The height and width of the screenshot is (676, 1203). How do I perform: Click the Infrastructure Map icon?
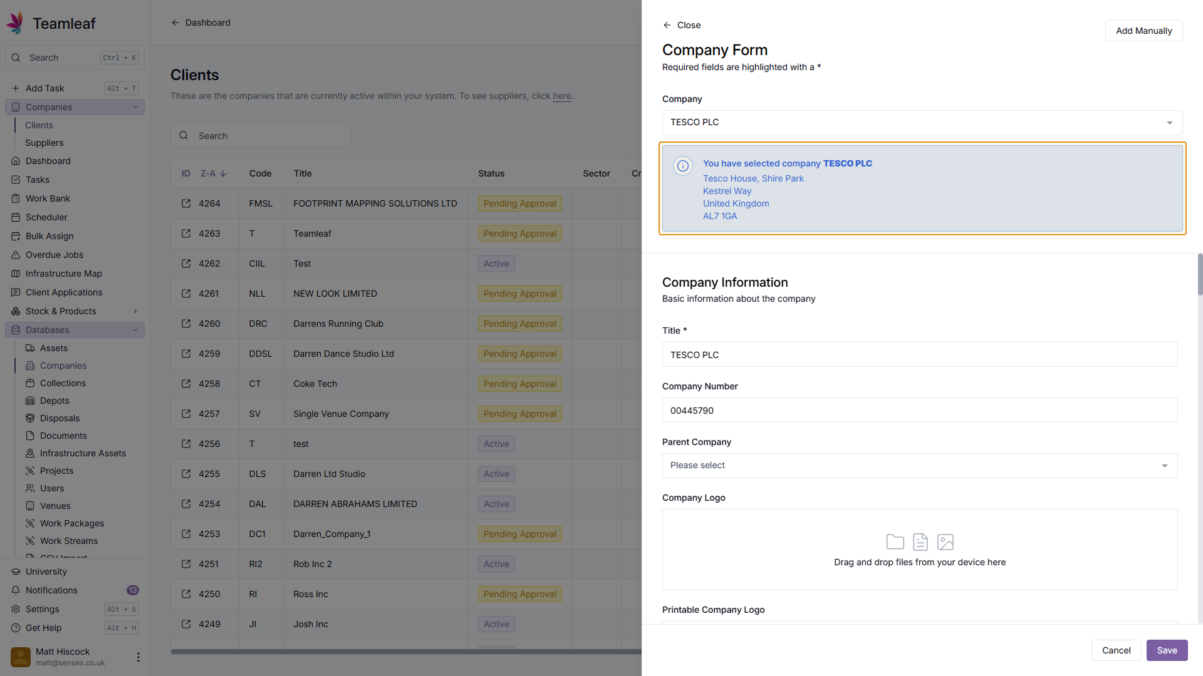pos(16,274)
